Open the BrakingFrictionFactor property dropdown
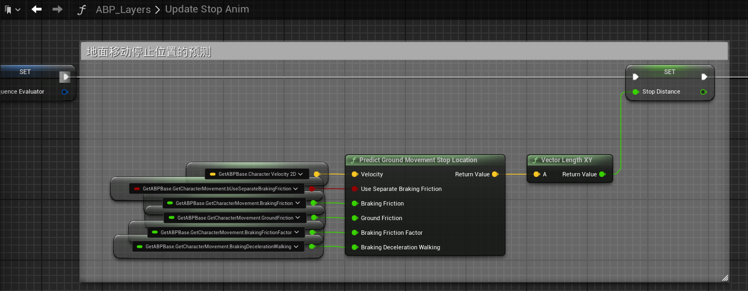748x291 pixels. (226, 233)
